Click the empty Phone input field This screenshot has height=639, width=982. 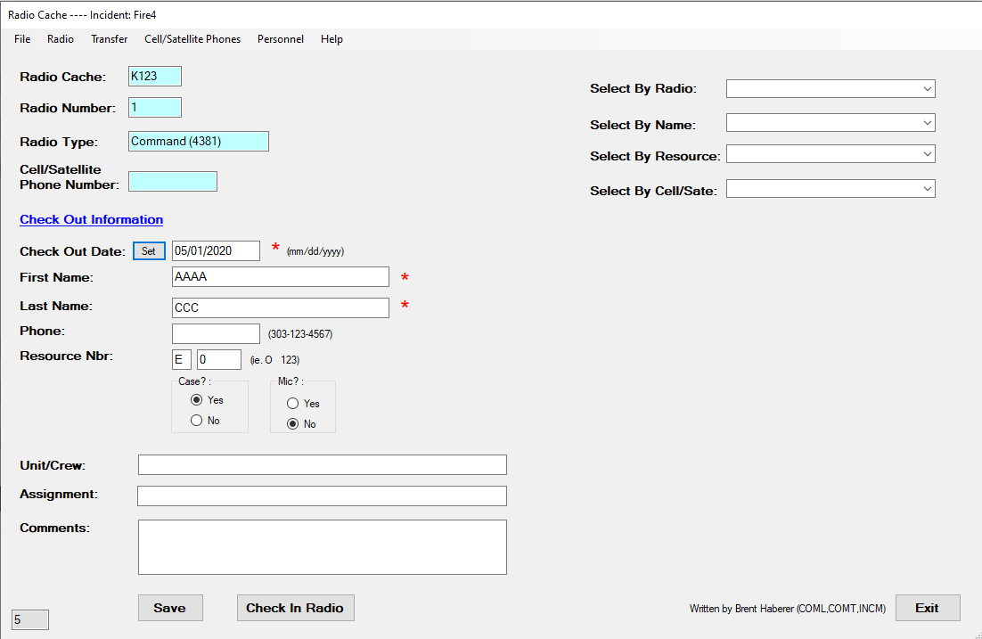click(216, 333)
